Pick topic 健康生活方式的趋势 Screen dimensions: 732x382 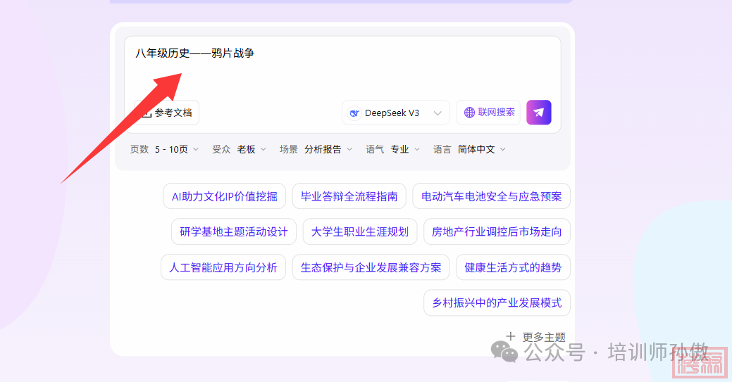click(513, 267)
